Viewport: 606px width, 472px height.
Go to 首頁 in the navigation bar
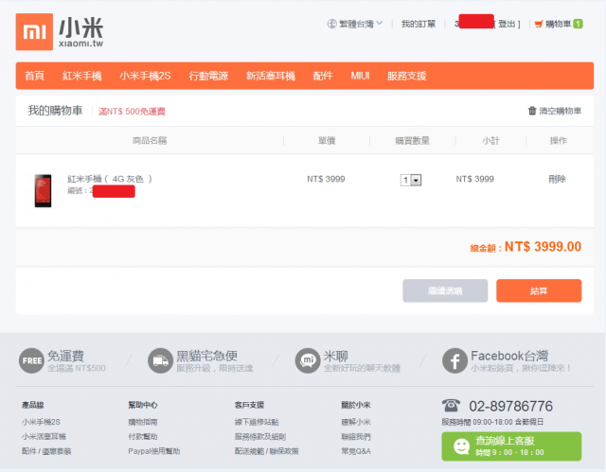pyautogui.click(x=35, y=76)
